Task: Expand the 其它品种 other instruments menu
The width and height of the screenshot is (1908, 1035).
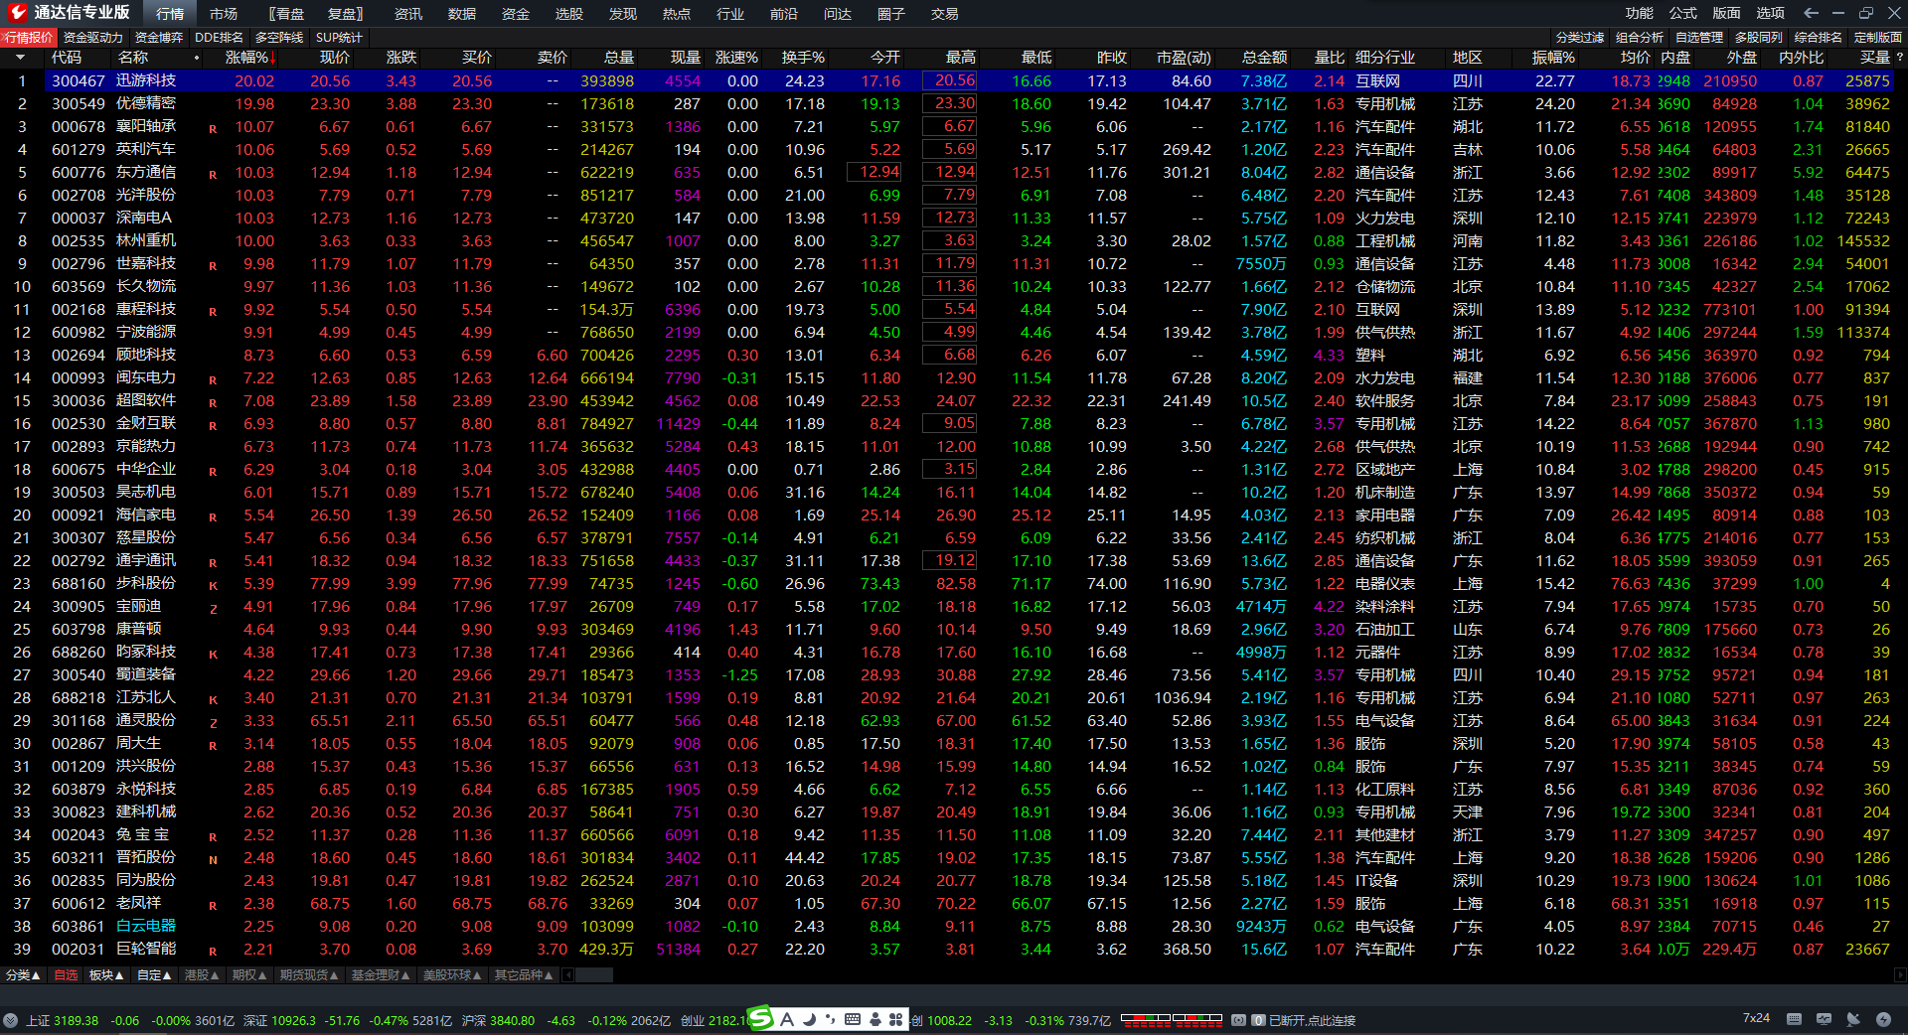Action: click(524, 975)
